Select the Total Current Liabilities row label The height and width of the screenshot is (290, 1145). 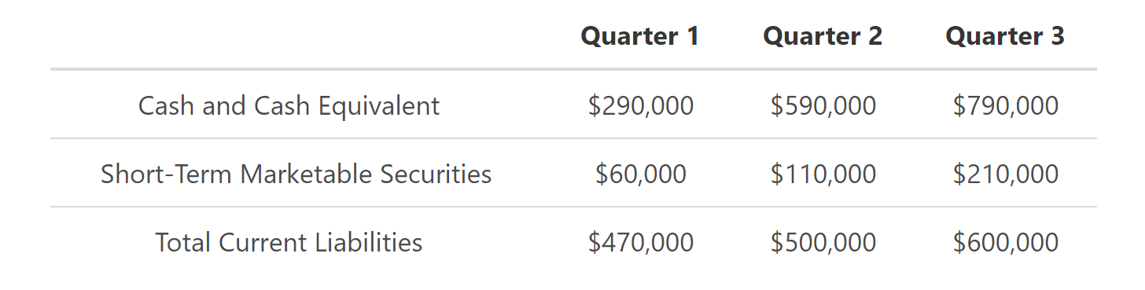click(x=289, y=242)
